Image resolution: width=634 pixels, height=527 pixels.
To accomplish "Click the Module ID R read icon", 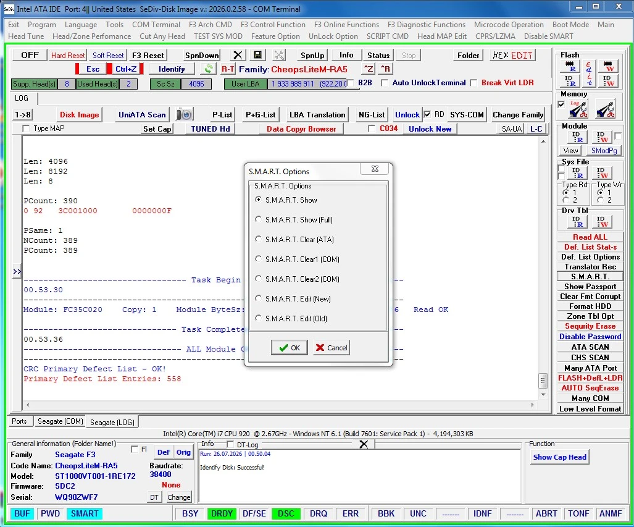I will 577,137.
